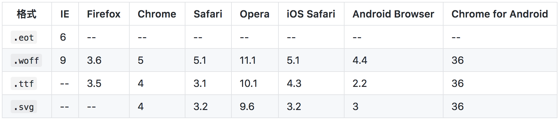
Task: Select the Android Browser column header
Action: tap(393, 14)
